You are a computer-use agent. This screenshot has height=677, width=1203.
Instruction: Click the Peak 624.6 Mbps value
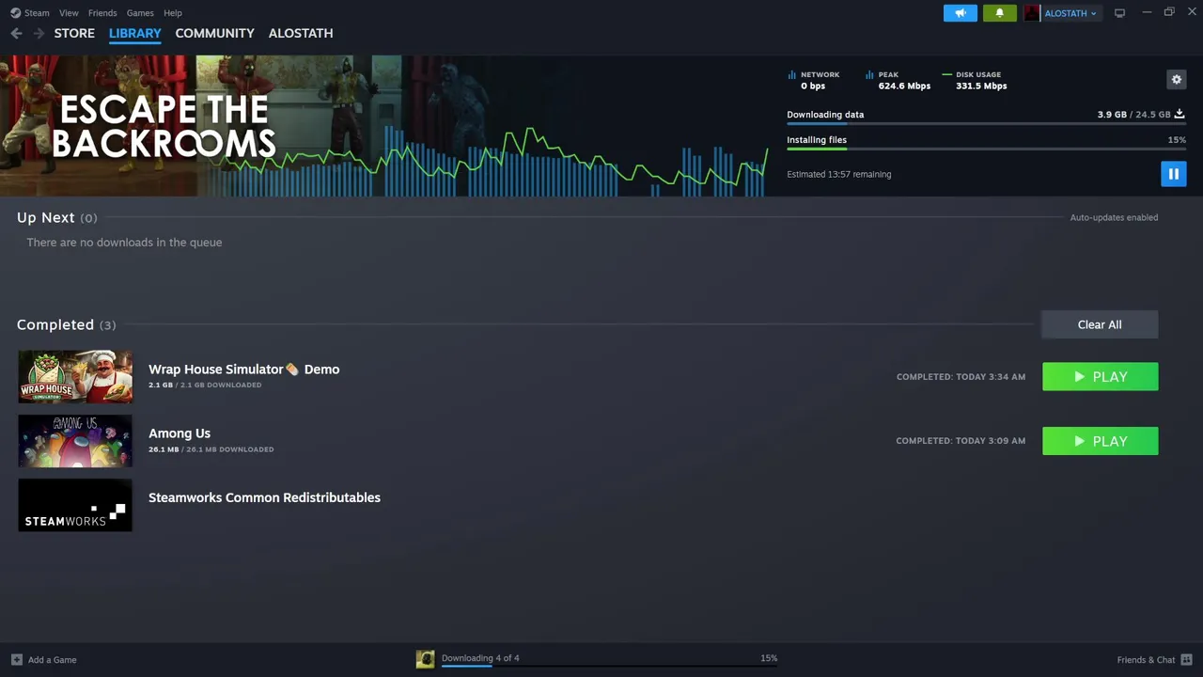tap(904, 86)
